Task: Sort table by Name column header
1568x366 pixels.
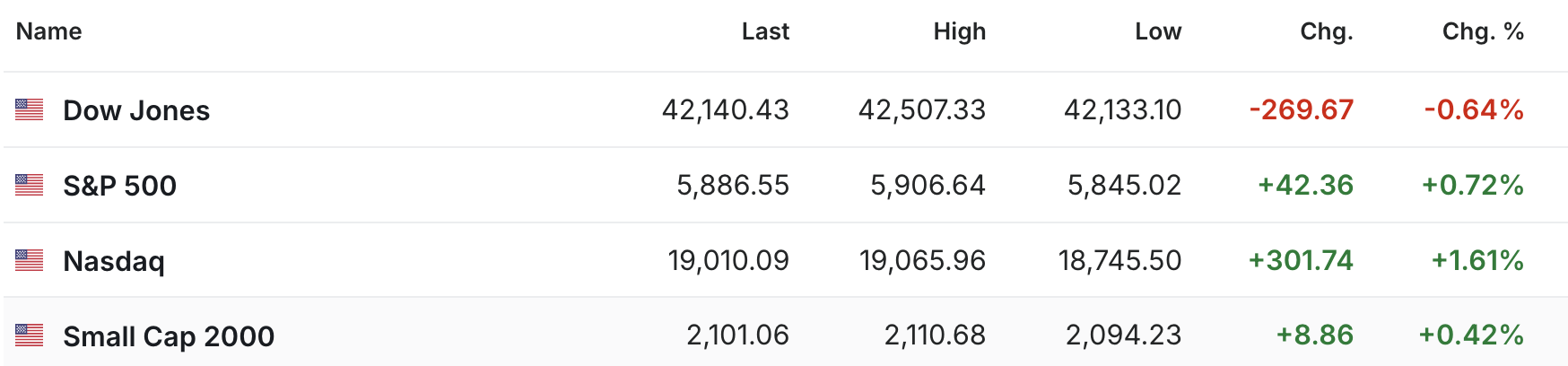Action: [49, 31]
